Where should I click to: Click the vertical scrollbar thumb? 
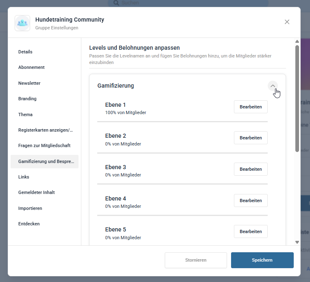tap(297, 99)
